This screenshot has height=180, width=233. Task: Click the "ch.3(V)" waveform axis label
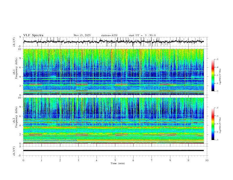14,151
